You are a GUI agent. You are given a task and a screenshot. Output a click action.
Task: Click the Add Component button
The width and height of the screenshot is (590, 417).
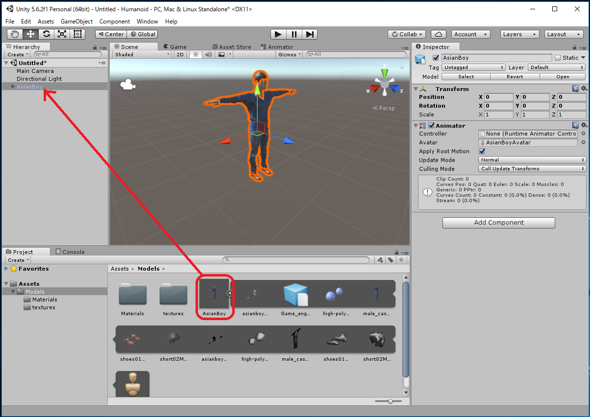click(498, 223)
